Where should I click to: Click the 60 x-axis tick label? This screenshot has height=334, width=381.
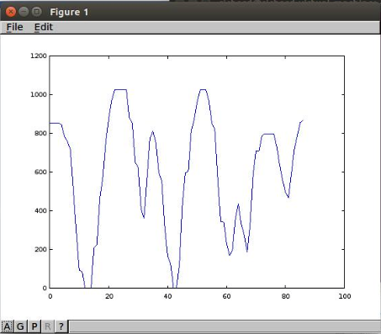(226, 296)
